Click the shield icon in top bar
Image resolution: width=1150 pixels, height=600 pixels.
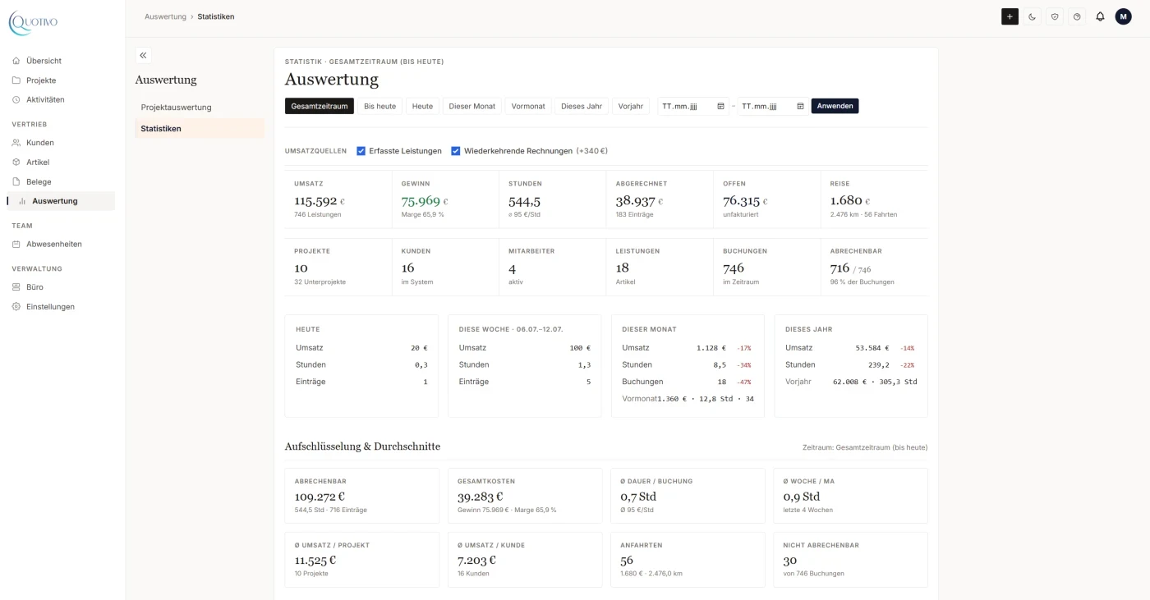[1055, 16]
